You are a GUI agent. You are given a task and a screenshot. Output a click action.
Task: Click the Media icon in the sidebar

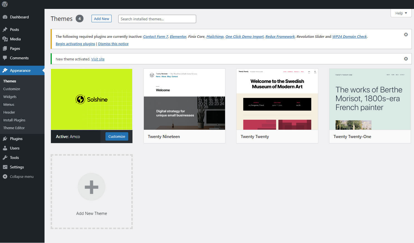5,39
